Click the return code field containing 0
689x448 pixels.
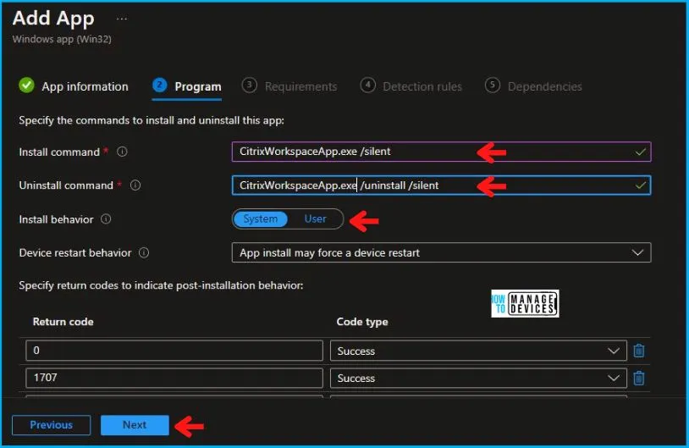point(174,351)
